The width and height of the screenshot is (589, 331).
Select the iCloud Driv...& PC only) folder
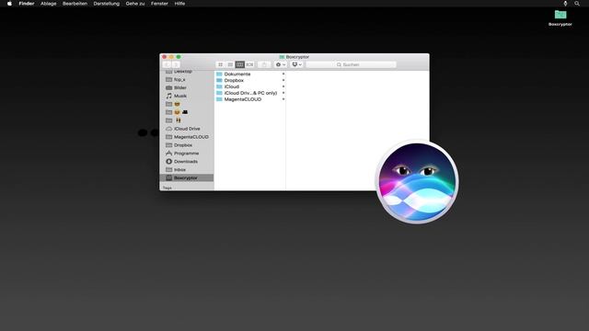(249, 93)
